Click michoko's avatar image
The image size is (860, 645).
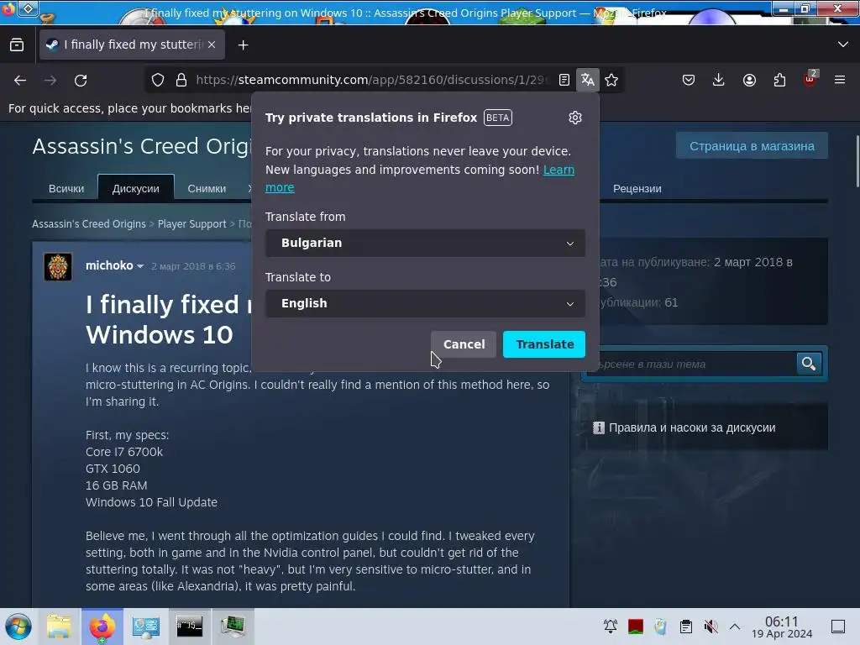[58, 267]
